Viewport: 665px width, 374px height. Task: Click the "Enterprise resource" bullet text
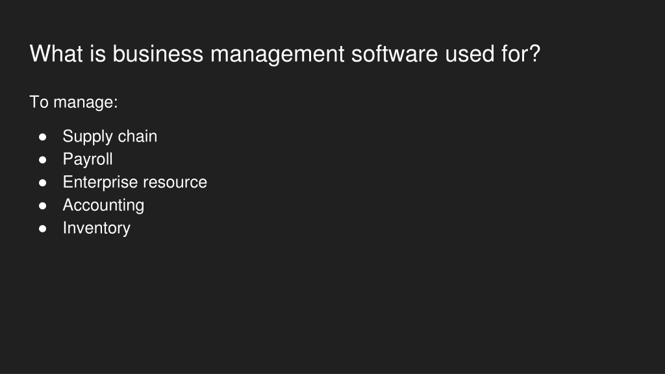tap(135, 182)
